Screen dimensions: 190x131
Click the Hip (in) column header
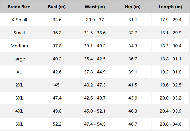tap(133, 7)
